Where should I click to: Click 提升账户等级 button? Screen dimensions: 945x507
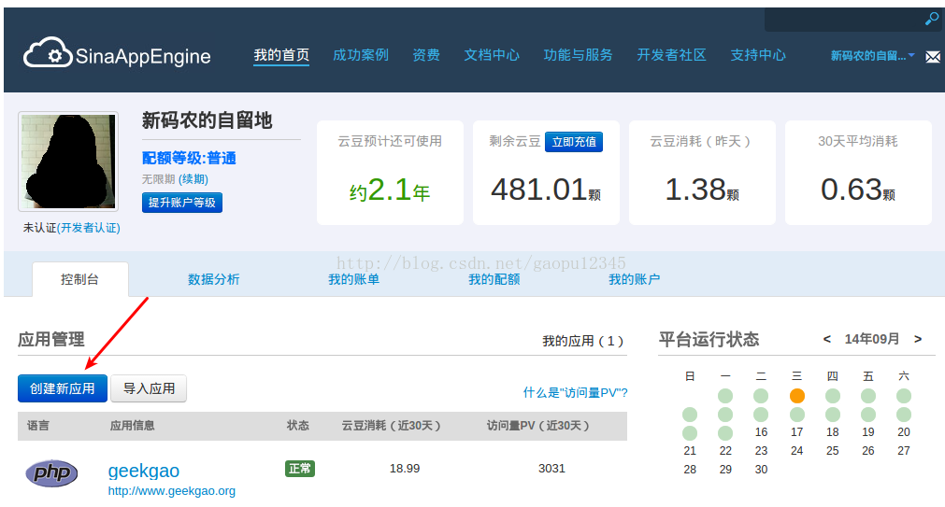182,203
